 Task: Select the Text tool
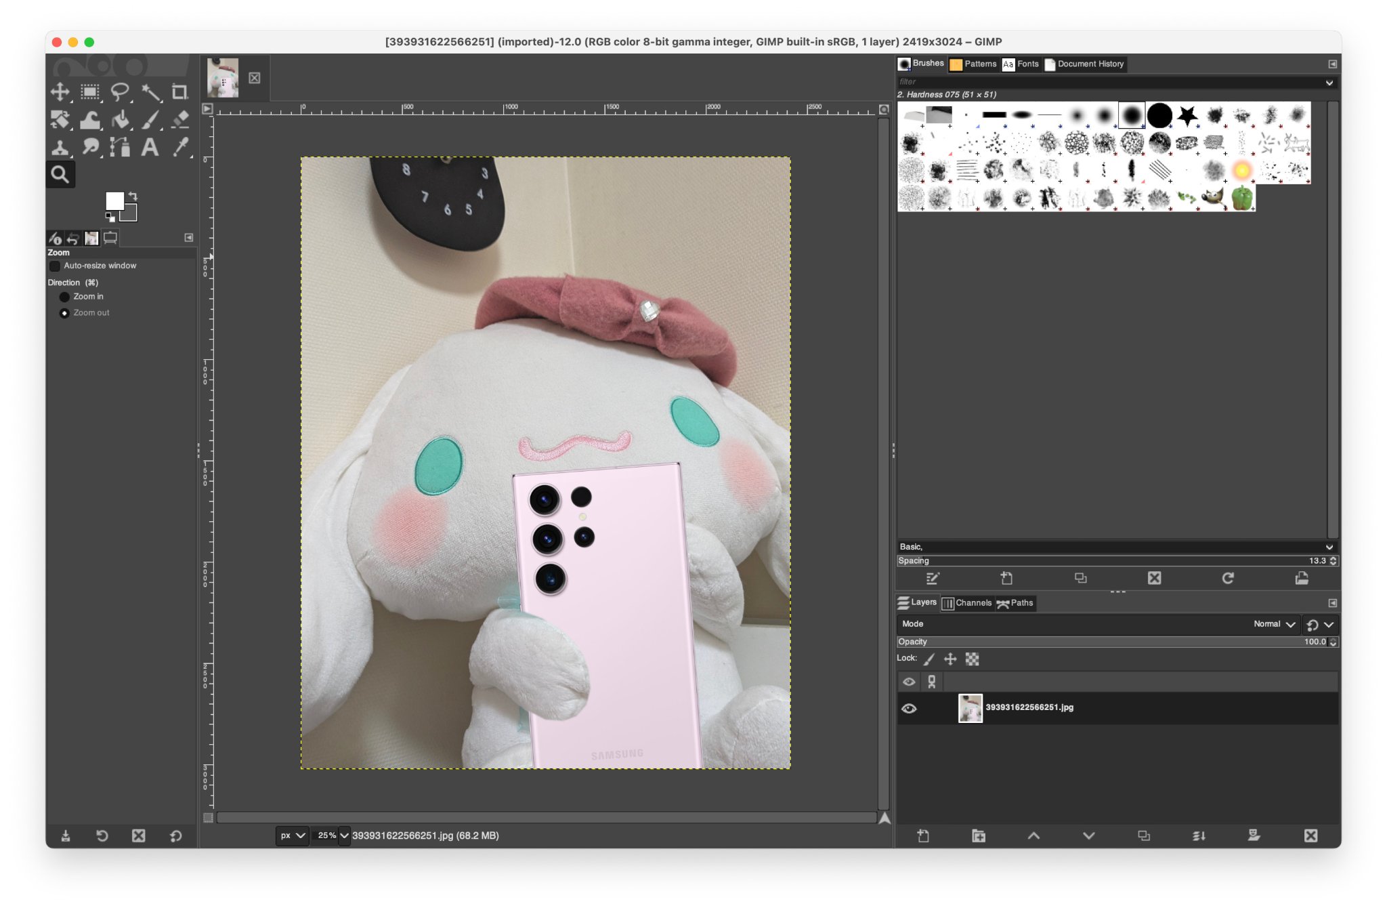150,147
